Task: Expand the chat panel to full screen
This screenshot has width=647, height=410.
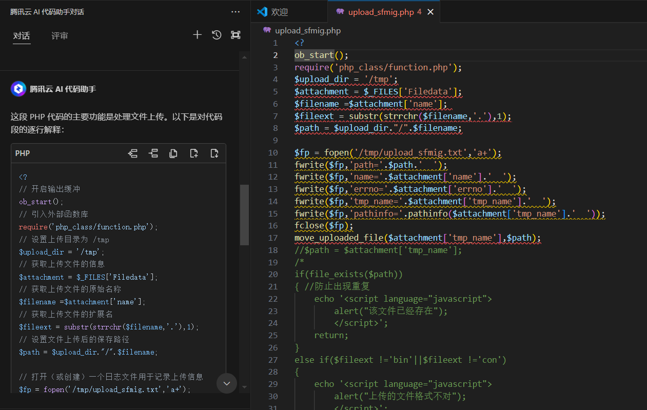Action: click(x=236, y=35)
